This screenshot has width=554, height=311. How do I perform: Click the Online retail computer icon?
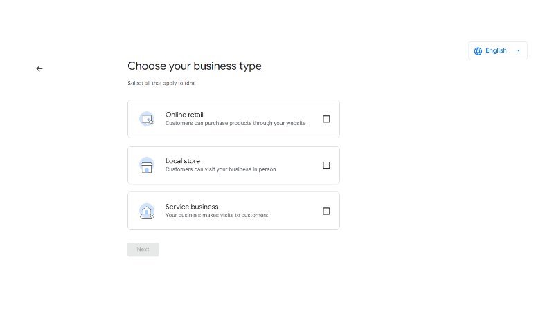(x=147, y=119)
